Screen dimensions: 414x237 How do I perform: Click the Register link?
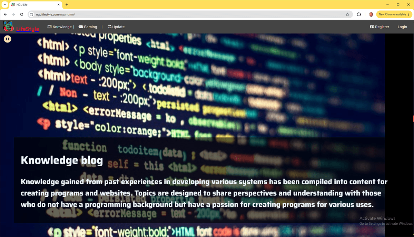tap(379, 27)
